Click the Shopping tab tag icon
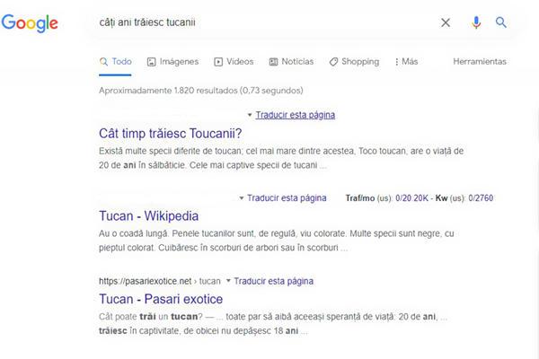 coord(333,62)
